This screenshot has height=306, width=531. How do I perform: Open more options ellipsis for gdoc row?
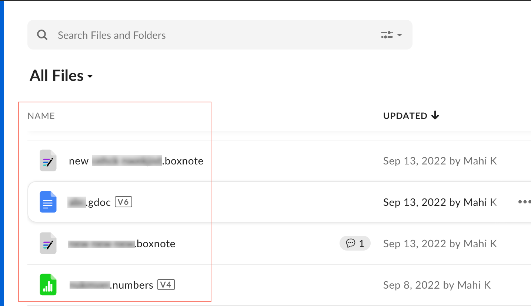(x=524, y=202)
